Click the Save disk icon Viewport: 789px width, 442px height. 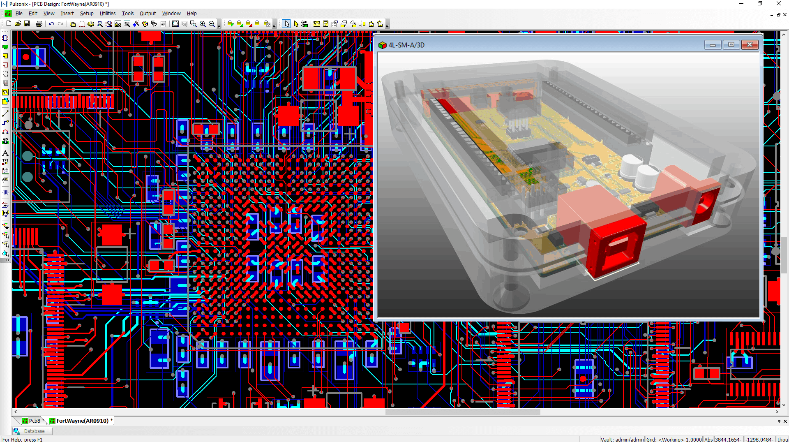(x=27, y=24)
